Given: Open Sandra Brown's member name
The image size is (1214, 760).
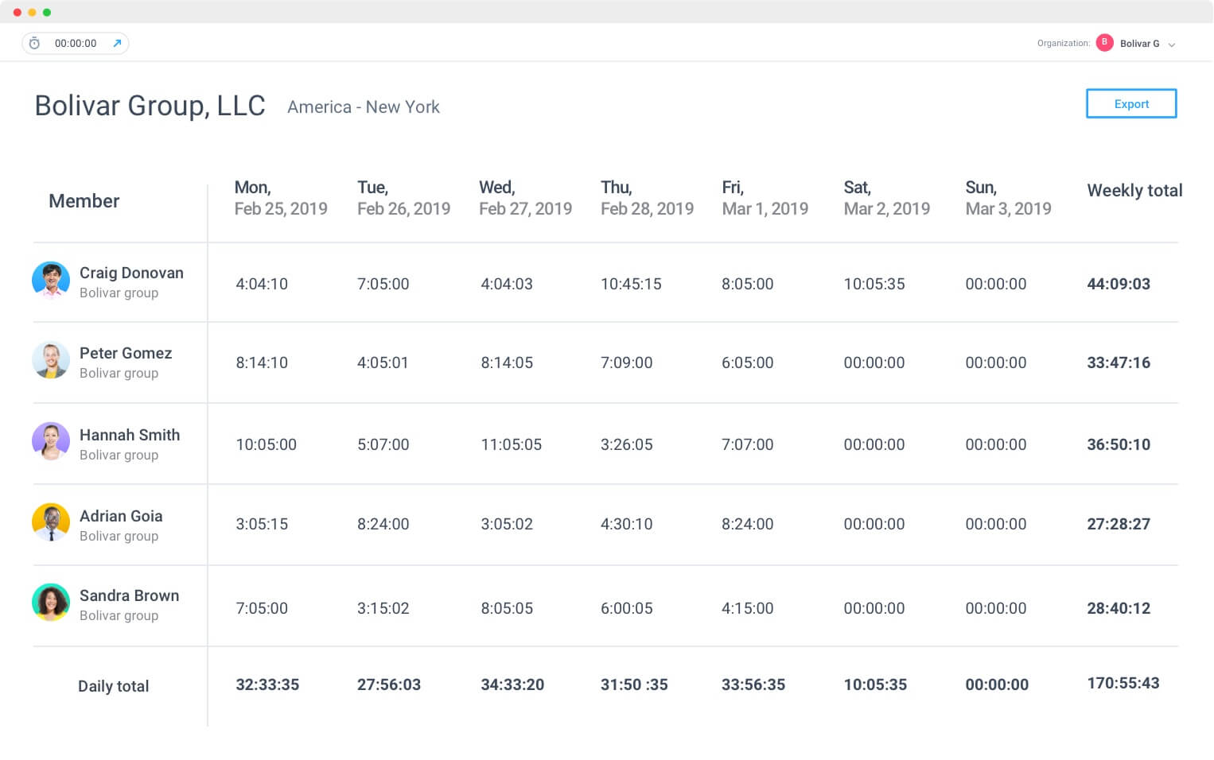Looking at the screenshot, I should [129, 595].
